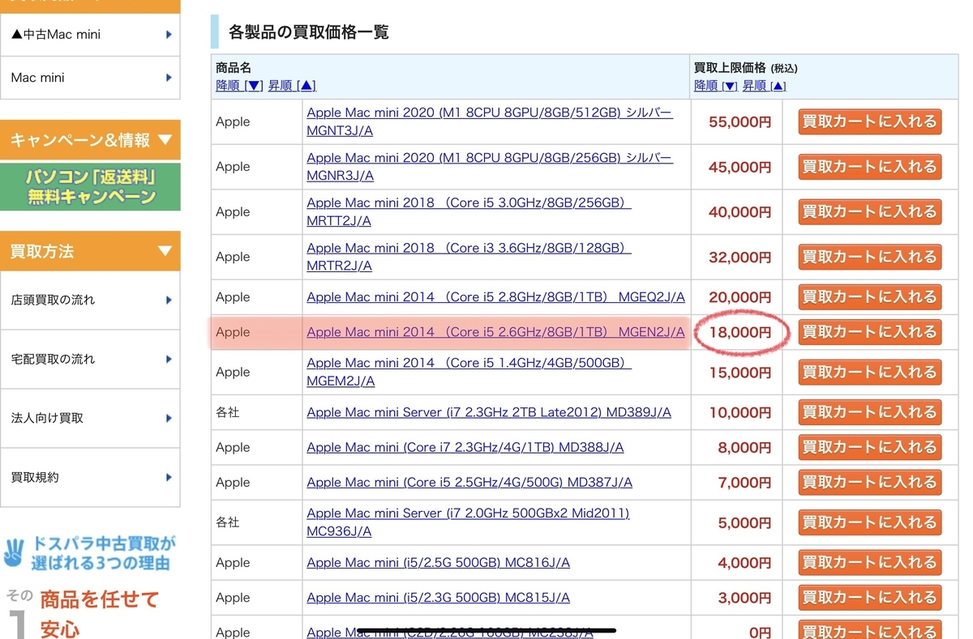Select the 商品を任せて安心 heading text

pos(99,613)
